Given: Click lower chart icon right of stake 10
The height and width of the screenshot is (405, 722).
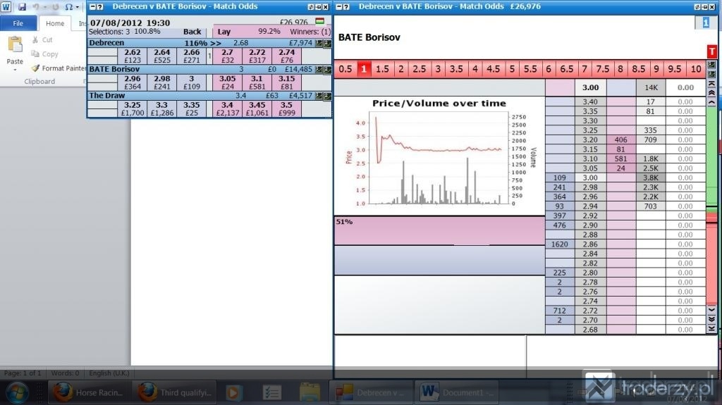Looking at the screenshot, I should point(711,74).
